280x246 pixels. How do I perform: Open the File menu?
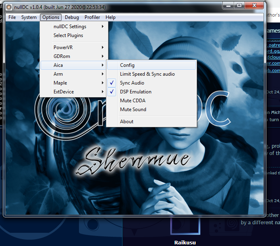point(12,17)
